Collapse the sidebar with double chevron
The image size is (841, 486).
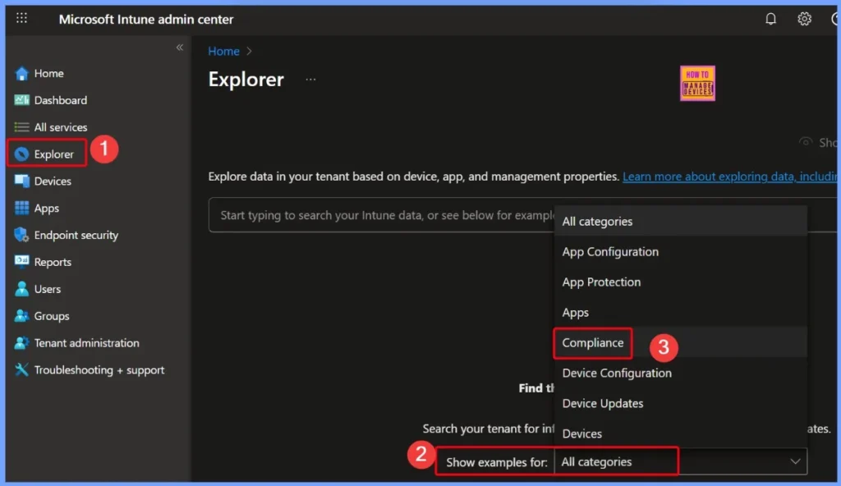click(180, 48)
